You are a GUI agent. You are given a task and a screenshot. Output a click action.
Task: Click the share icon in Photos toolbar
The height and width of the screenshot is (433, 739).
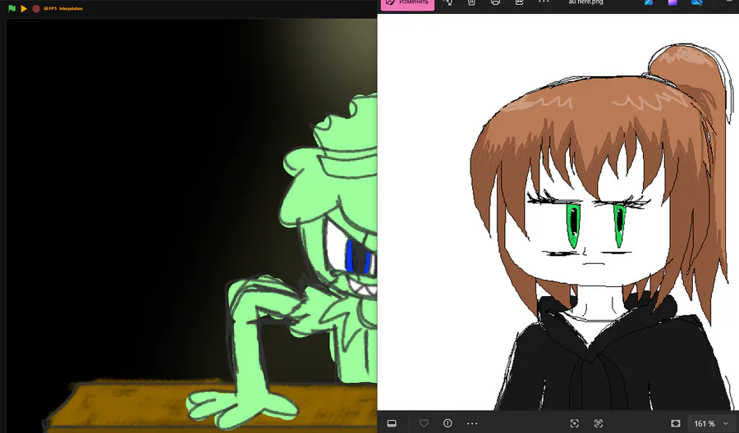520,2
